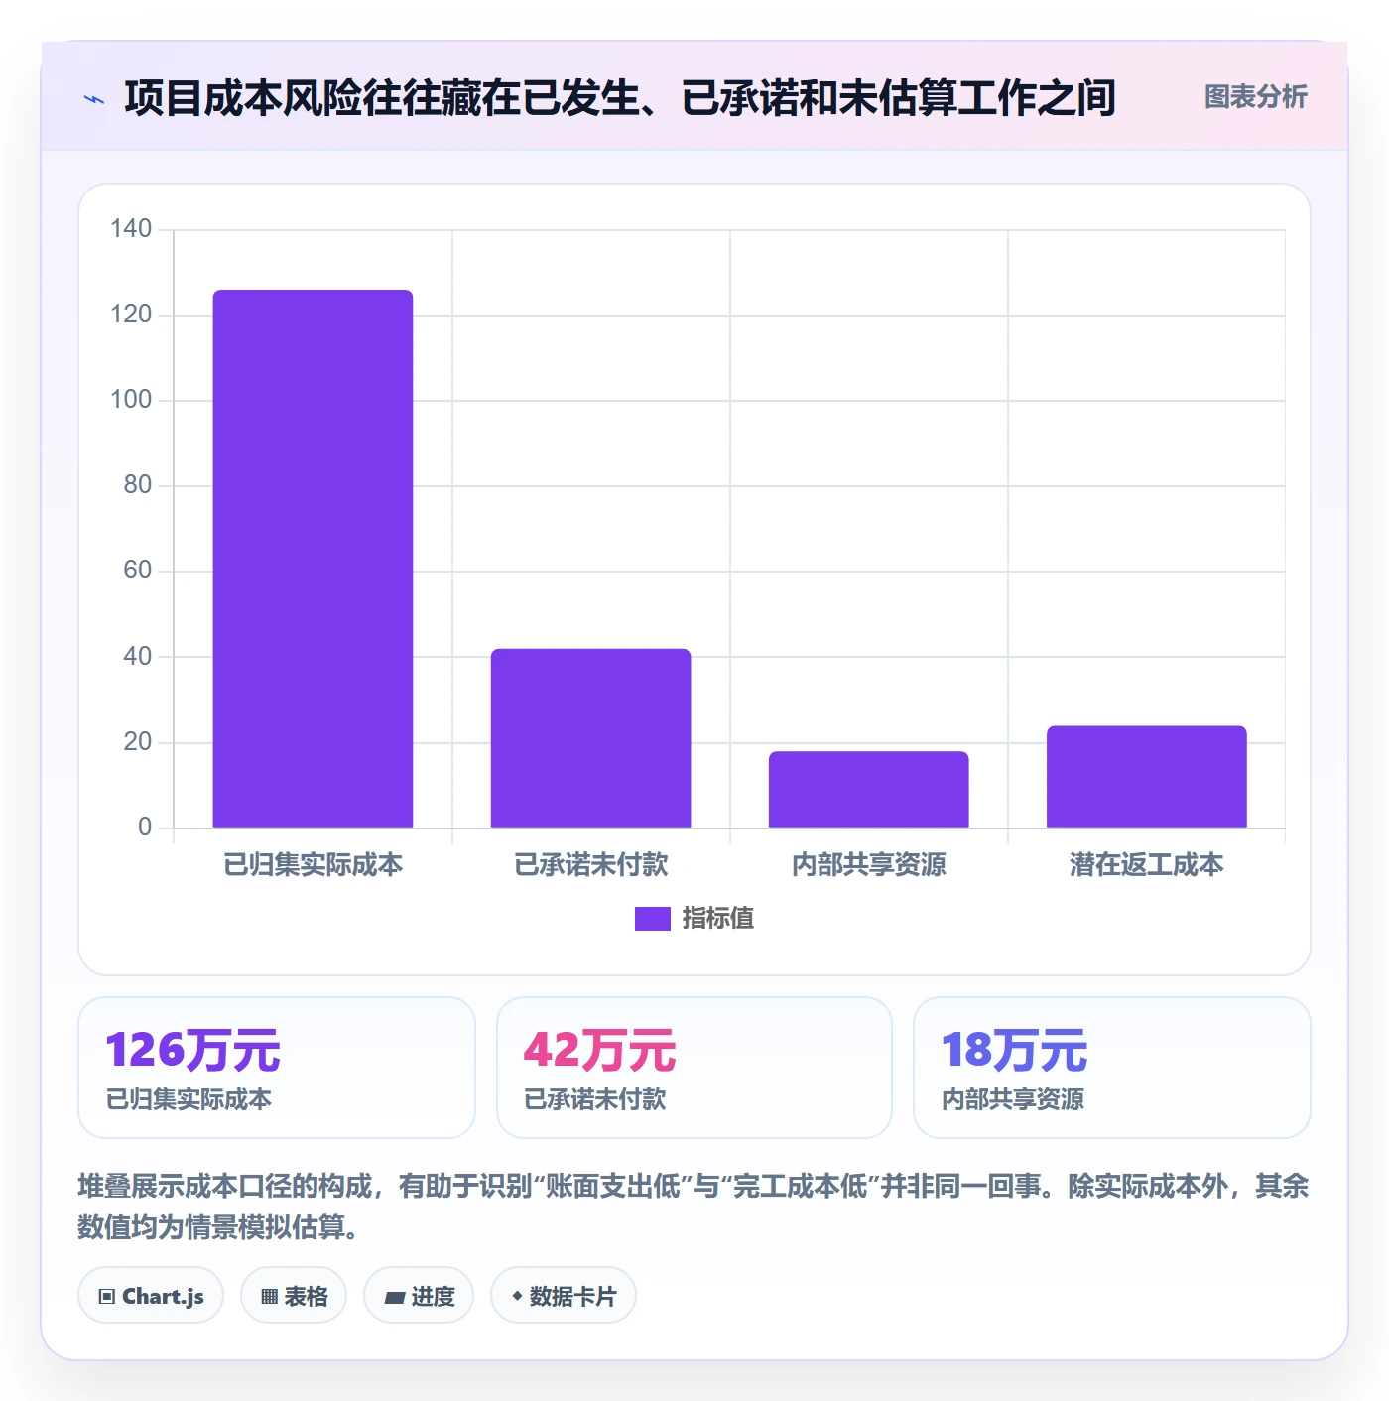Click the 已归集实际成本 bar in chart

click(313, 559)
